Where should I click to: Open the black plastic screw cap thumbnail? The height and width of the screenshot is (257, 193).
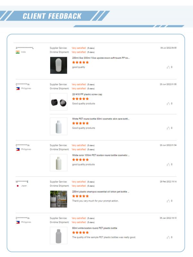[x=59, y=102]
